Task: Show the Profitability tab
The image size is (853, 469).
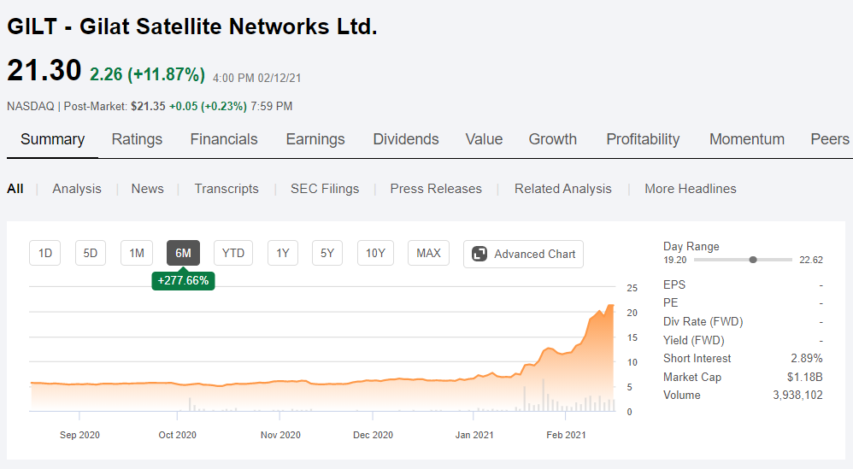Action: point(643,139)
